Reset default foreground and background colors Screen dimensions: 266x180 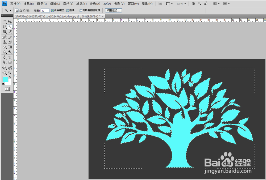[x=3, y=84]
